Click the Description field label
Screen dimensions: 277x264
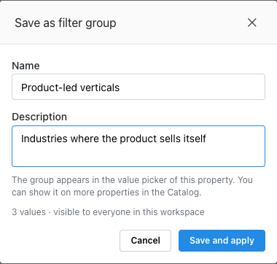[39, 117]
